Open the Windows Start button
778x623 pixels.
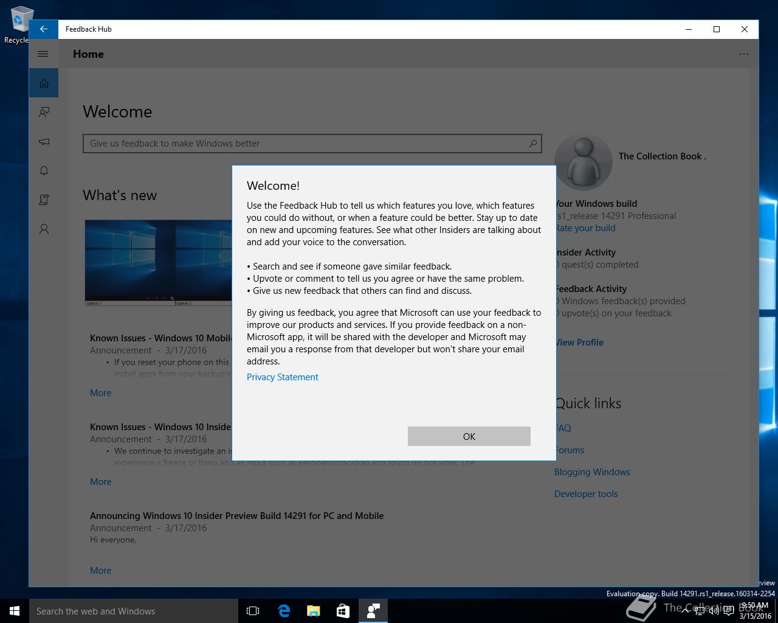coord(15,611)
